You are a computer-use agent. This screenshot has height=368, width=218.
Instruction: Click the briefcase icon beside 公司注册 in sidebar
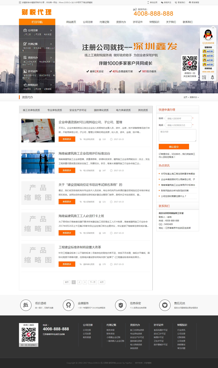coord(25,30)
